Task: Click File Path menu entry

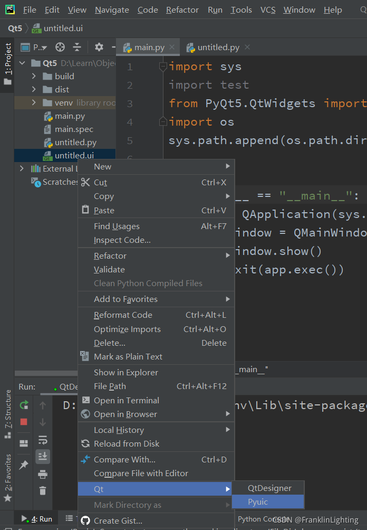Action: click(x=156, y=386)
